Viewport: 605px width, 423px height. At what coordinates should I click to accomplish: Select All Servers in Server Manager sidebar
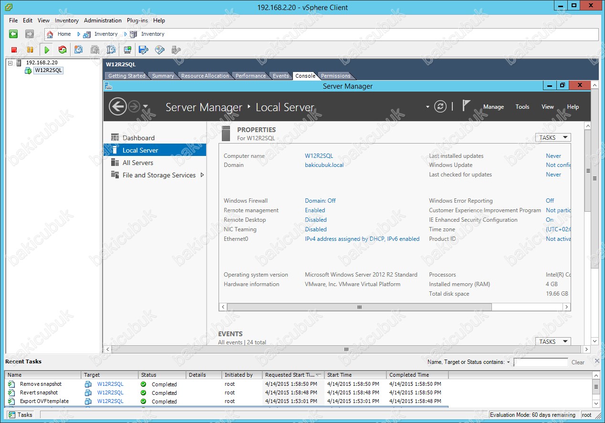pos(138,163)
